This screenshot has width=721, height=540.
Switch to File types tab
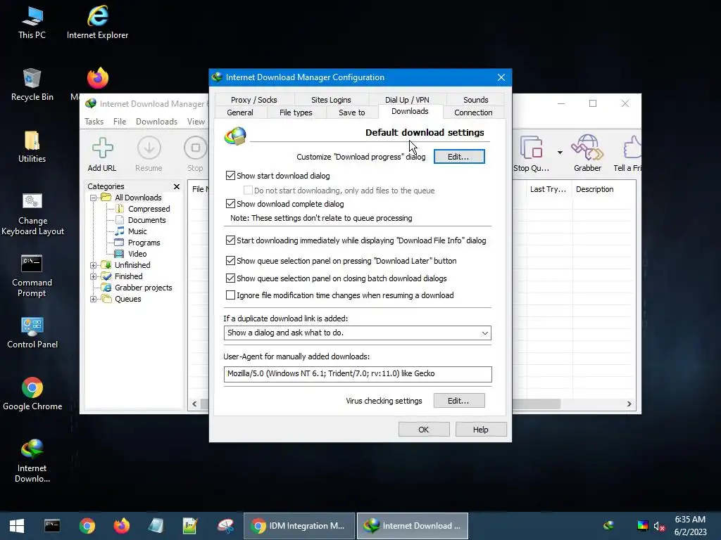point(296,112)
